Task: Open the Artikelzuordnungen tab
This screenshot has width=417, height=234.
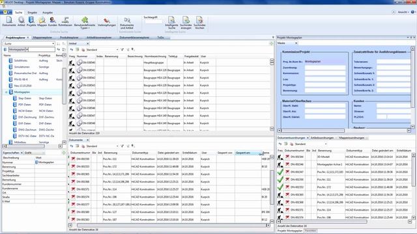Action: click(x=322, y=138)
